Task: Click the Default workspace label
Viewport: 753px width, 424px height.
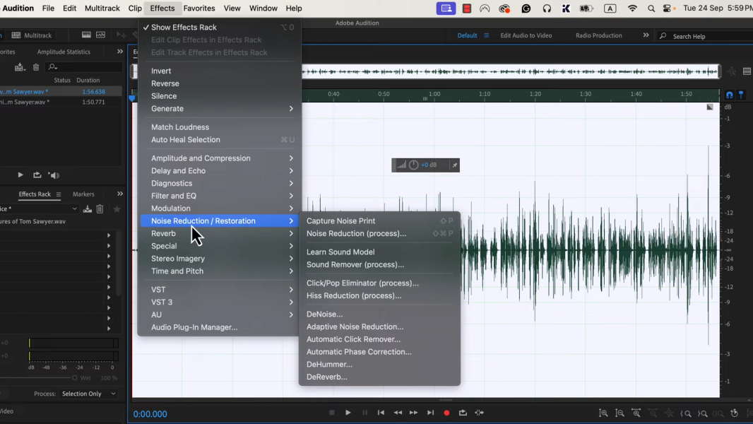Action: (x=467, y=35)
